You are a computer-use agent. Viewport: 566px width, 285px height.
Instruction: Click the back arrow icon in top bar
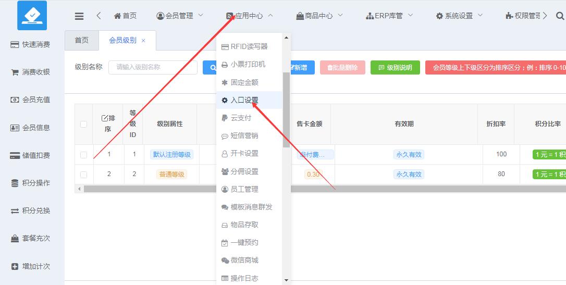point(99,16)
